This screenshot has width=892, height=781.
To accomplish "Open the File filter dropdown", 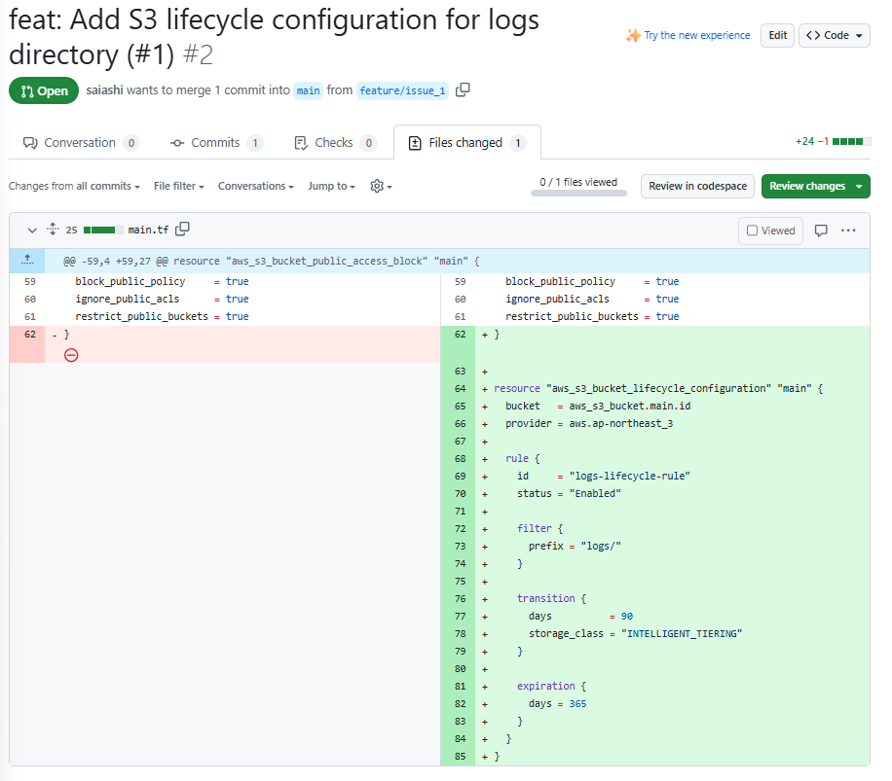I will tap(178, 186).
